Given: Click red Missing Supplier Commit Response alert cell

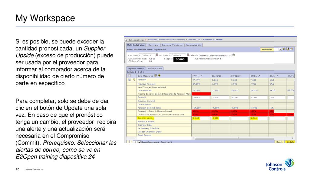Looking at the screenshot, I should click(201, 94).
